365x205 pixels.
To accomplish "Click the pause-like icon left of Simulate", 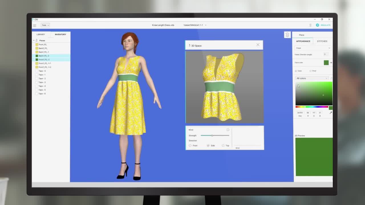I will (310, 25).
